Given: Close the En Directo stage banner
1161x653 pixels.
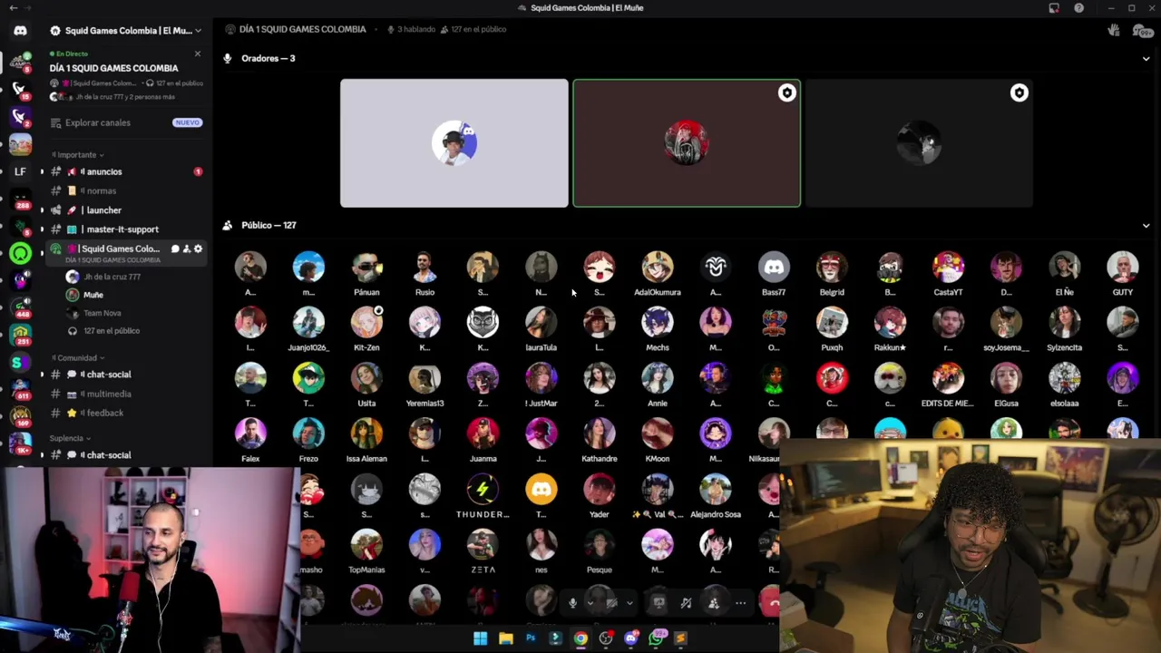Looking at the screenshot, I should pos(197,54).
